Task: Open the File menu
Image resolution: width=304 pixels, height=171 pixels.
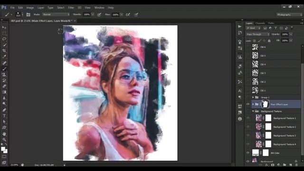Action: click(12, 8)
